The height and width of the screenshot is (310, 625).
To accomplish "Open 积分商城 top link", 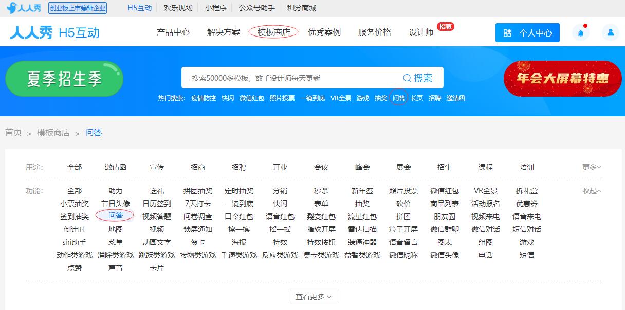I will (x=302, y=8).
